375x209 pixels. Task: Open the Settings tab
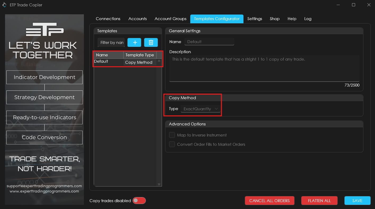pyautogui.click(x=255, y=19)
